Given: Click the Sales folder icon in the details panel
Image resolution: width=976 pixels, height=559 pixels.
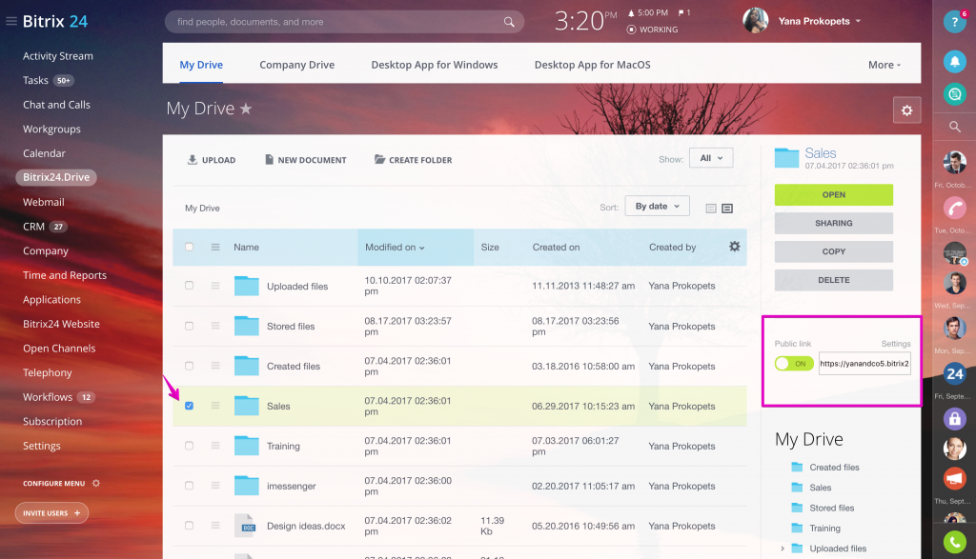Looking at the screenshot, I should click(786, 158).
